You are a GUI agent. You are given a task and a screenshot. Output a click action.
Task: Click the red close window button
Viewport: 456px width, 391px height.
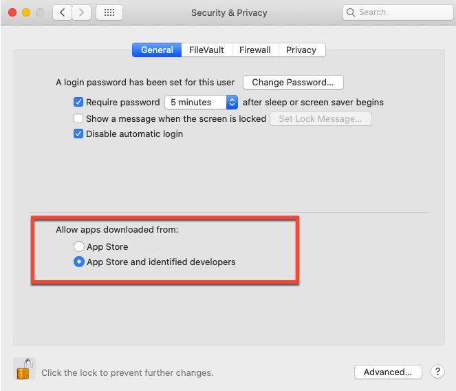[x=13, y=12]
